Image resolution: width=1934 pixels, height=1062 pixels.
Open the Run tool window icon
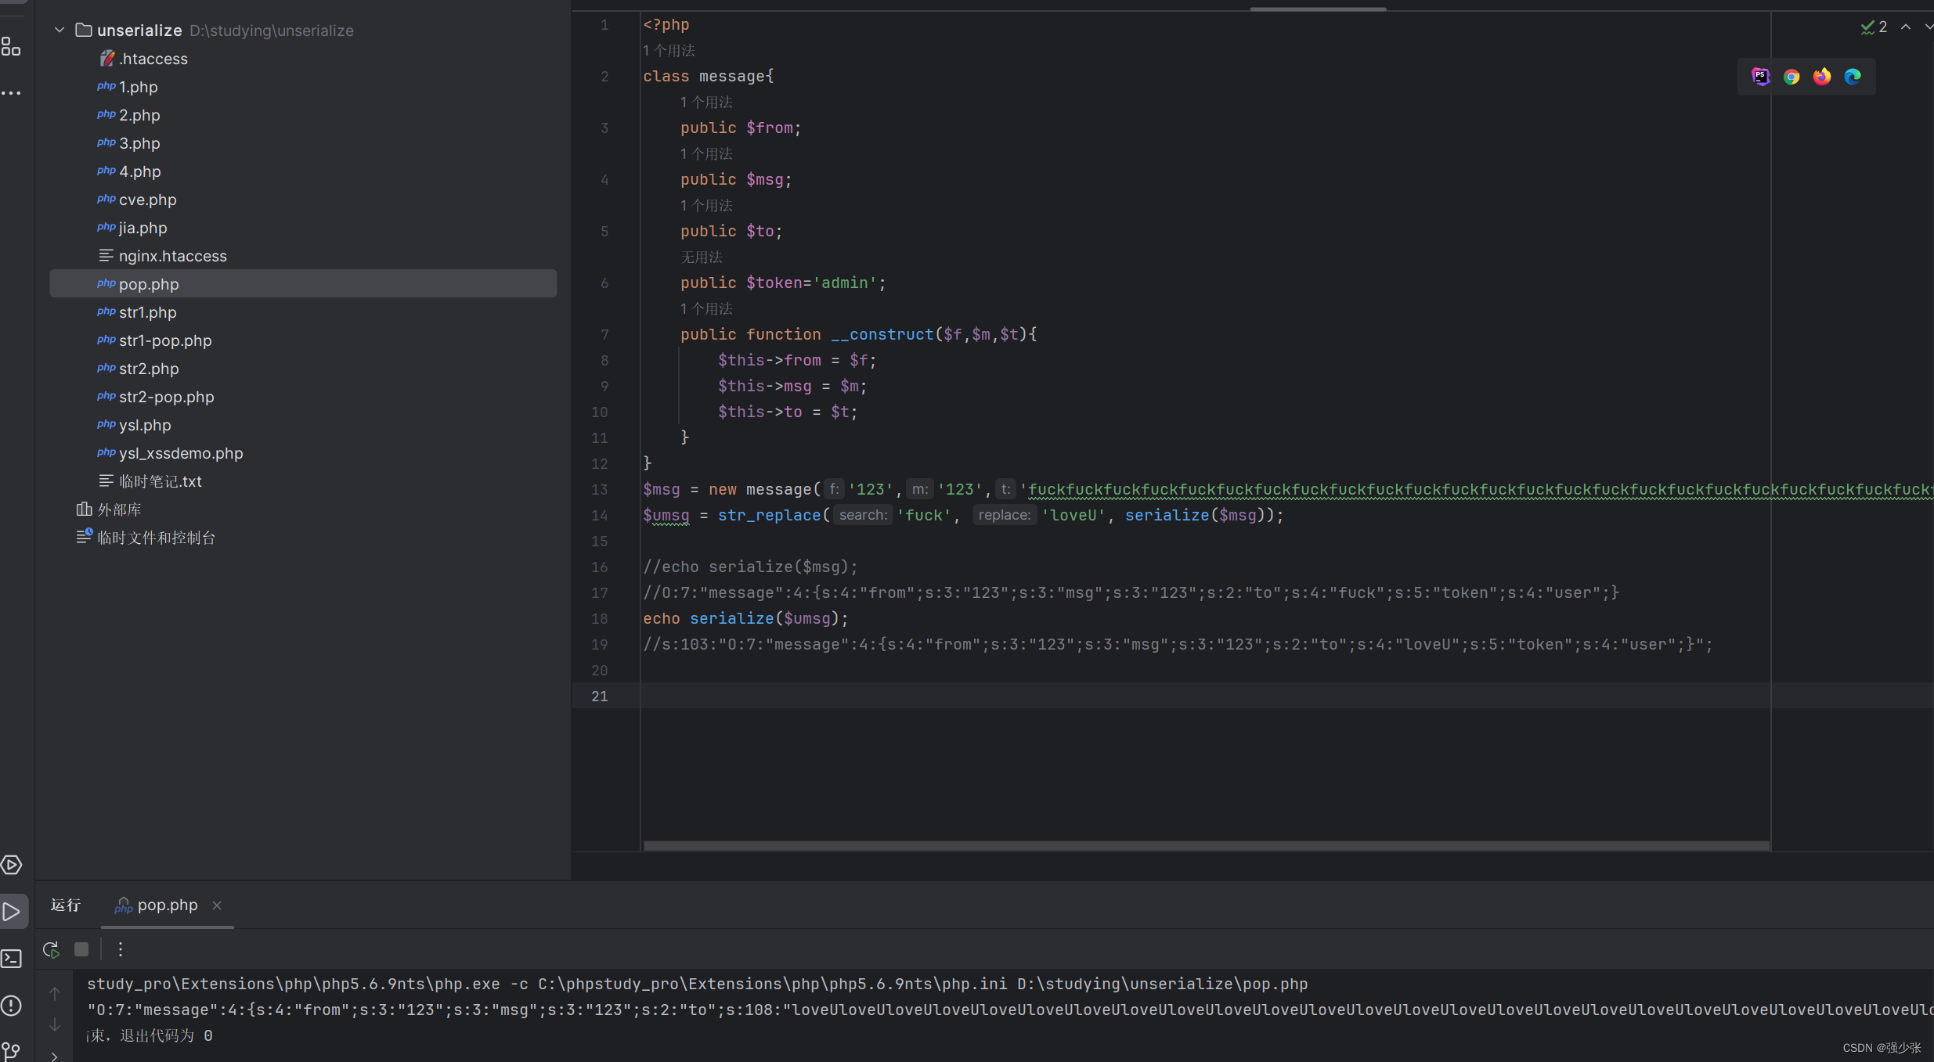(11, 912)
